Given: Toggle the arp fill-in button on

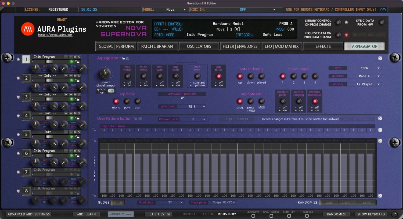Looking at the screenshot, I should (x=218, y=76).
